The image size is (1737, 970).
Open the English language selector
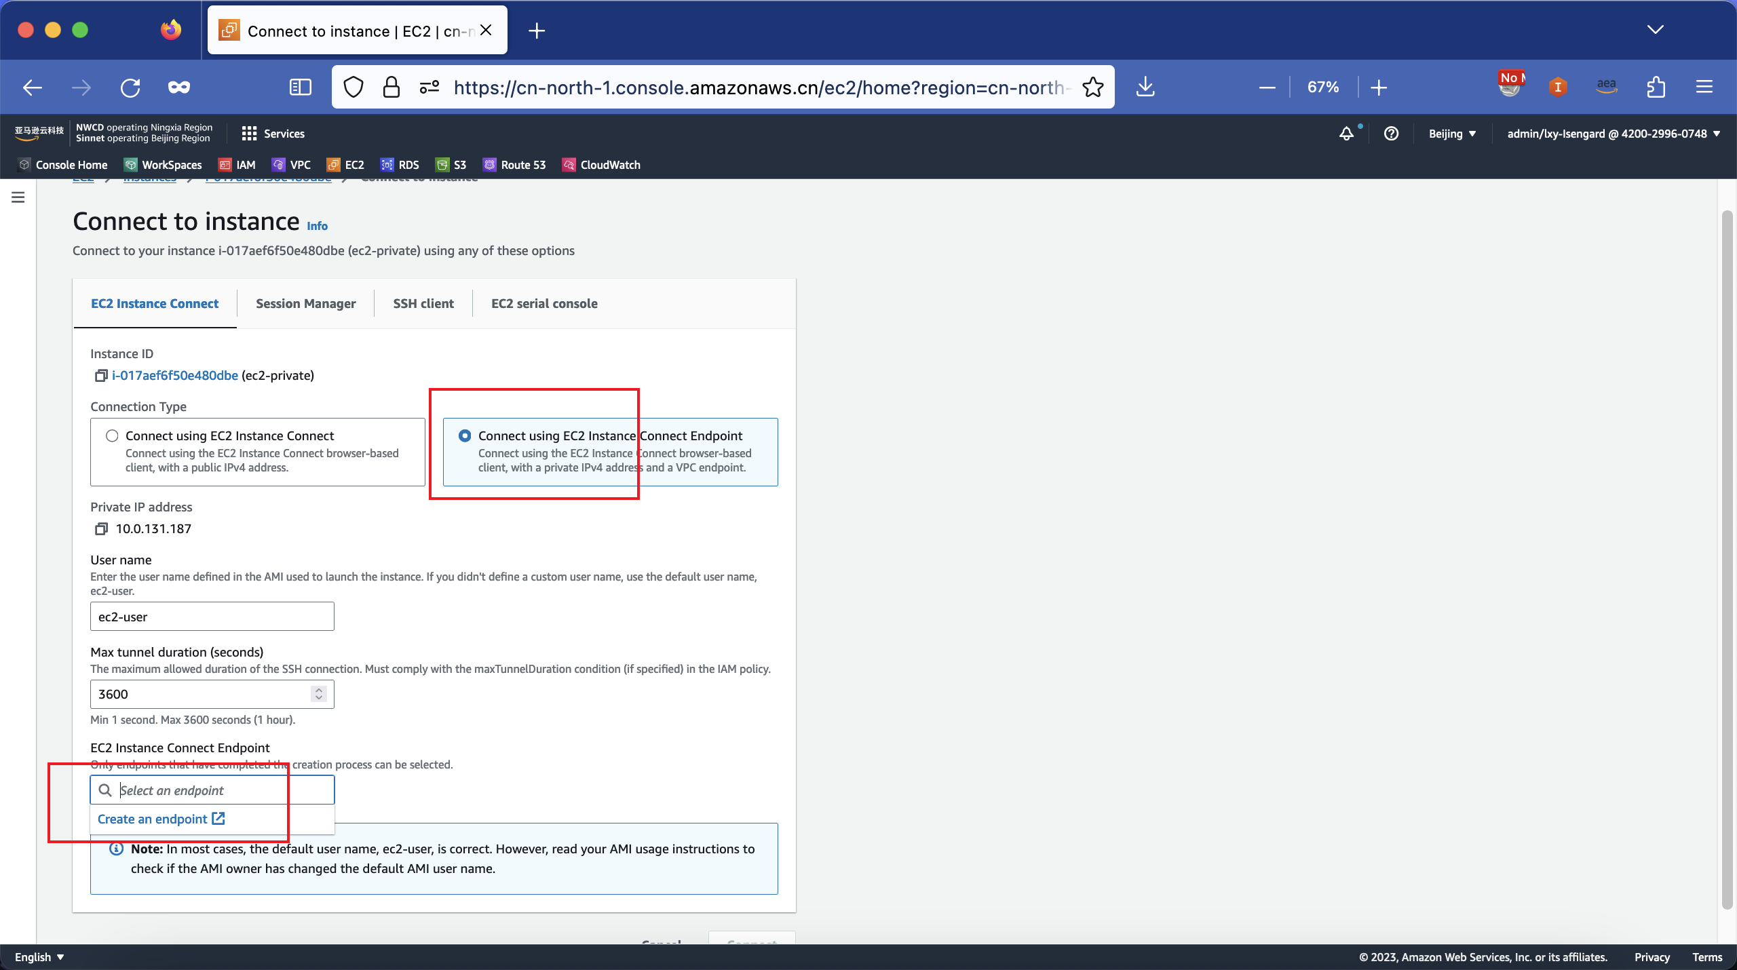point(39,957)
